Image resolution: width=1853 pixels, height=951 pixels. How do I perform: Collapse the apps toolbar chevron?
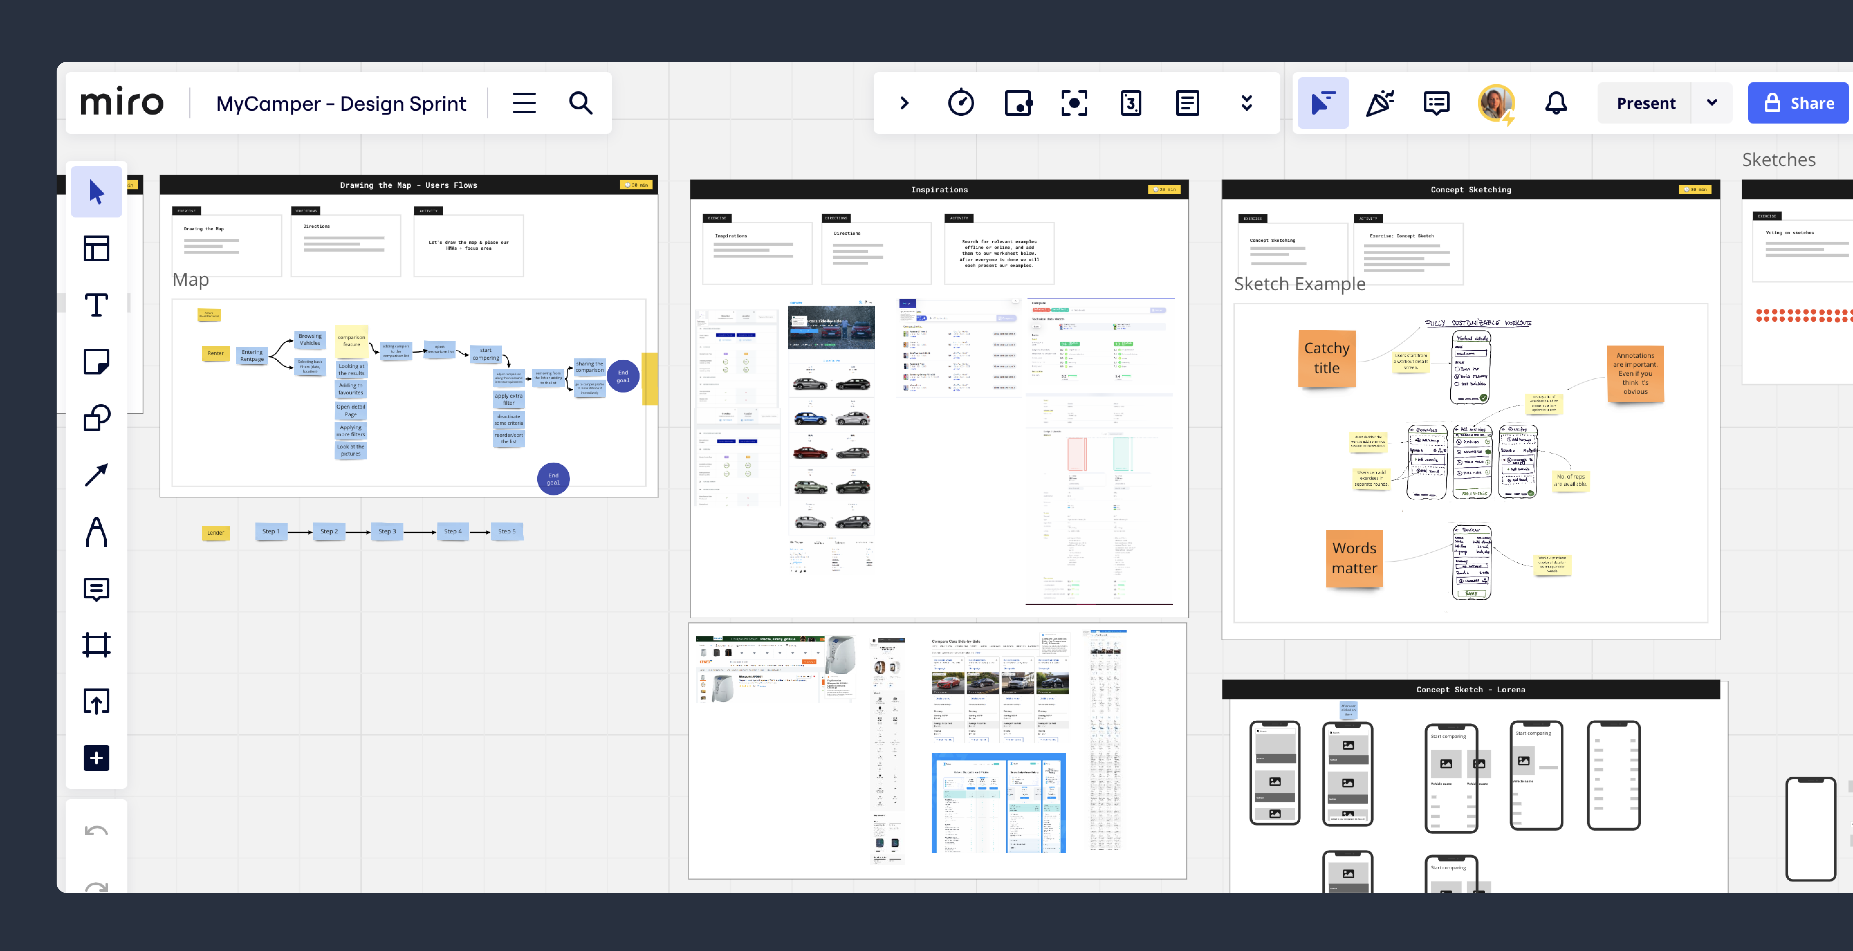[x=904, y=103]
